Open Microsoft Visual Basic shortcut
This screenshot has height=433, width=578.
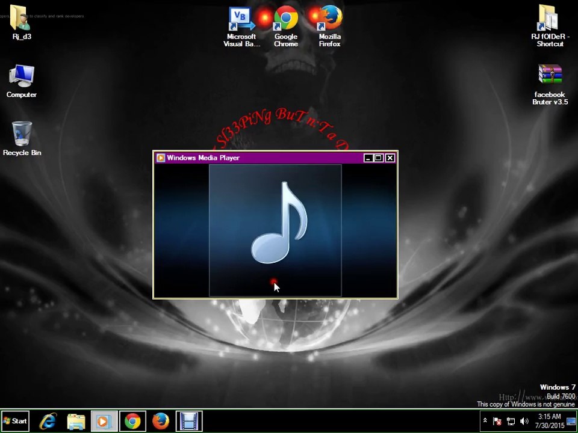[241, 26]
